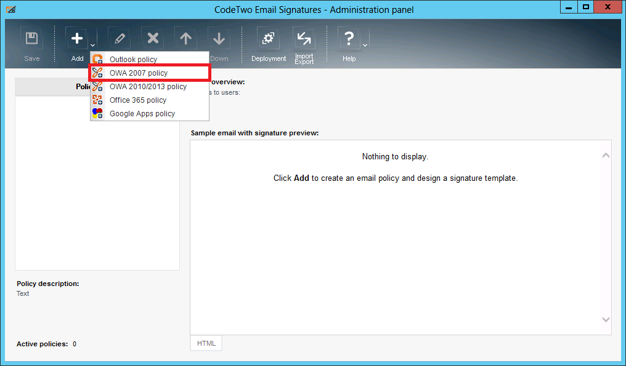626x366 pixels.
Task: Select Office 365 policy menu item
Action: (150, 100)
